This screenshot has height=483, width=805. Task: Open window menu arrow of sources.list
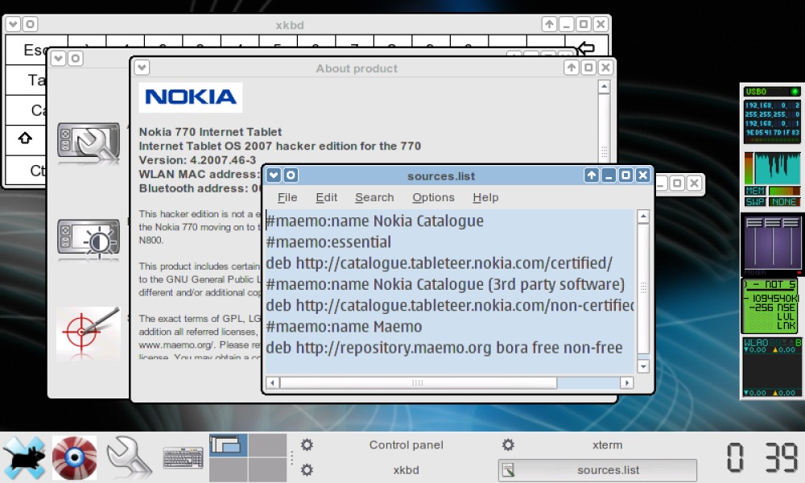pos(274,175)
